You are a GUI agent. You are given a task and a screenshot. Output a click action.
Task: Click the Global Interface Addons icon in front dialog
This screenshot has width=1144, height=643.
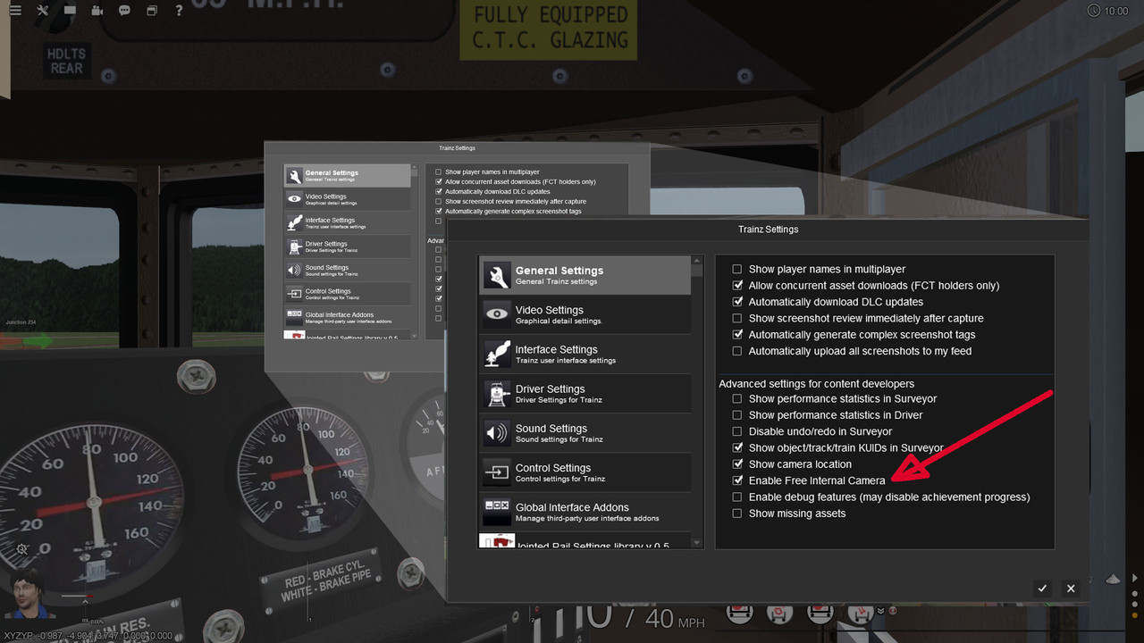[497, 511]
